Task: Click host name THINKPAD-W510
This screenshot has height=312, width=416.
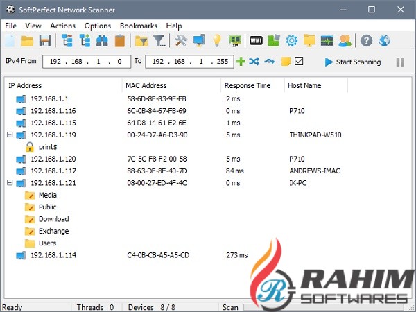Action: 315,135
